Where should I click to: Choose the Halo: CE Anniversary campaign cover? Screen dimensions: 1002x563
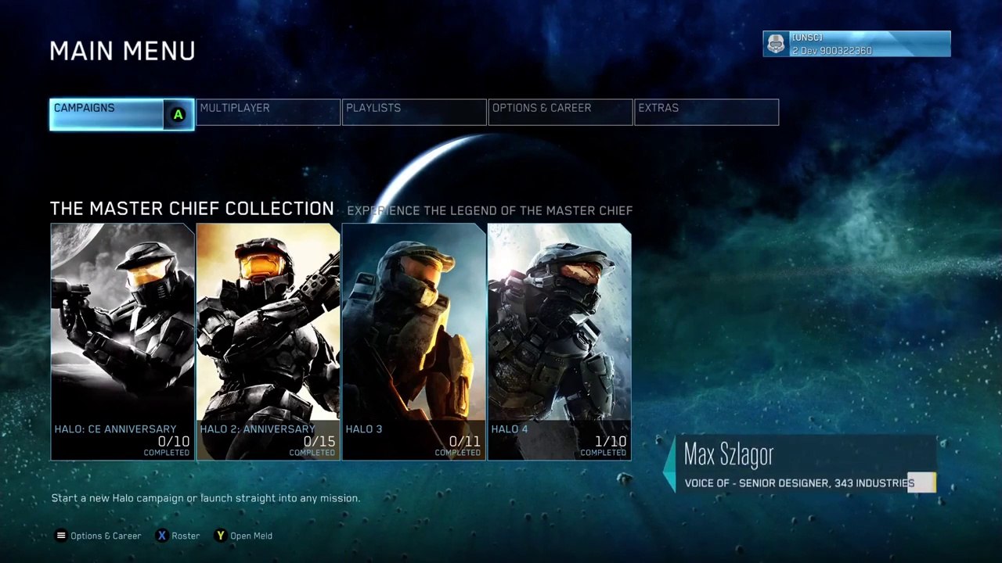click(x=122, y=342)
